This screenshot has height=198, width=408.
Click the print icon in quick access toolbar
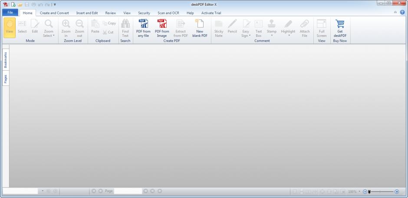[33, 4]
